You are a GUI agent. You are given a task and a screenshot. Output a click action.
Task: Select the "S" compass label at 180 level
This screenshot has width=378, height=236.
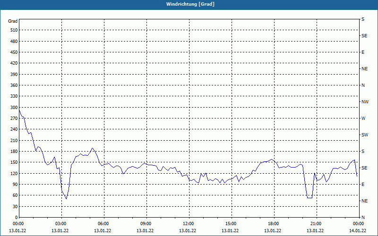coord(363,152)
